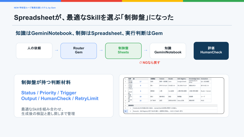
Task: Select the Router Gem flow box
Action: coord(79,51)
